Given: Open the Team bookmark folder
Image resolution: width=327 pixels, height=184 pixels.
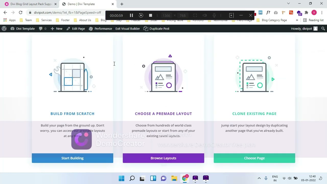Looking at the screenshot, I should 26,20.
